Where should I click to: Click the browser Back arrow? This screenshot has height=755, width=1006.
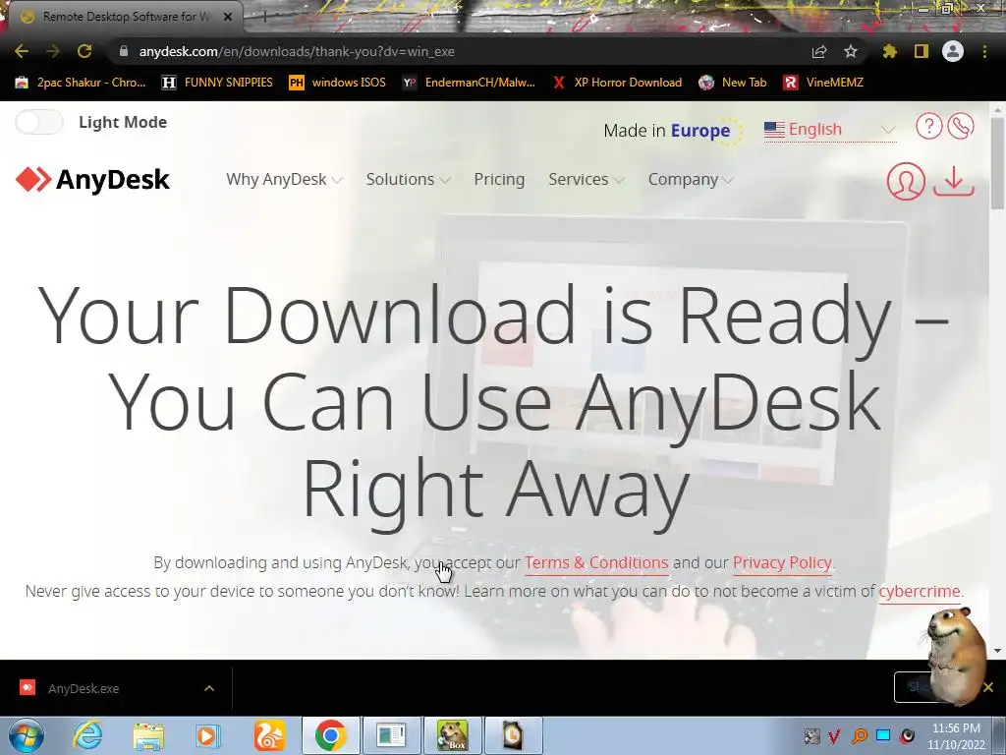(x=22, y=51)
